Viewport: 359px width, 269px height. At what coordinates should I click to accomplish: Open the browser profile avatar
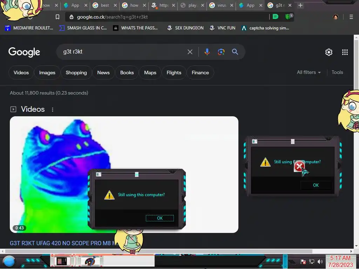point(336,17)
